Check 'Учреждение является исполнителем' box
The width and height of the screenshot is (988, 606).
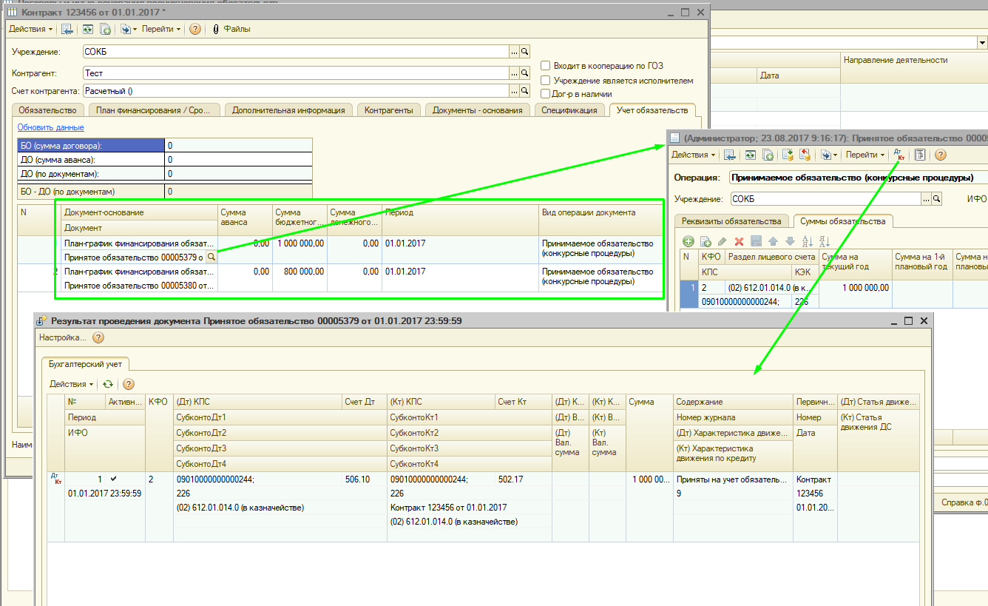[546, 80]
